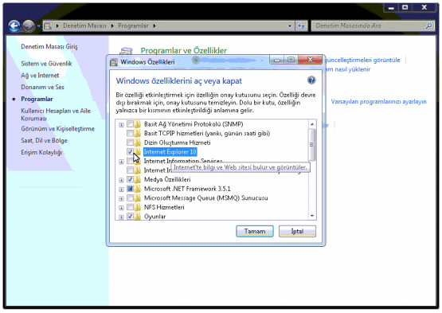
Task: Open breadcrumb arrow after Denetim Masası
Action: (112, 26)
